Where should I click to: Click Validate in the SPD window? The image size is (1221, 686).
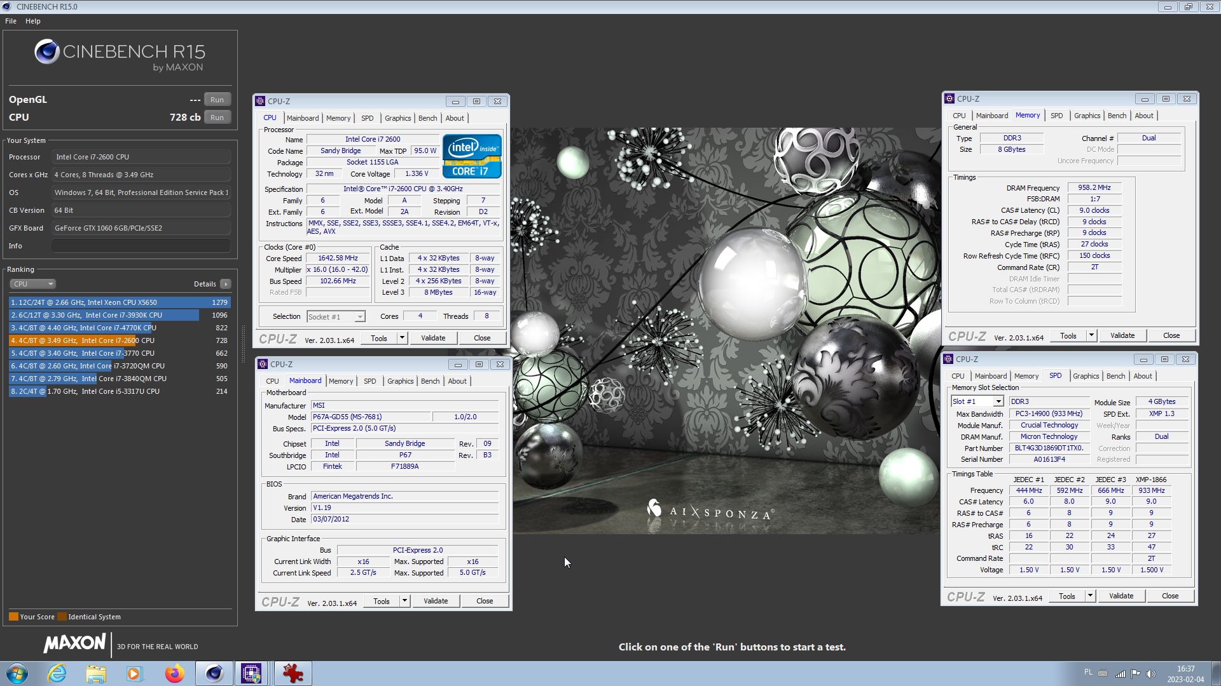[x=1121, y=596]
